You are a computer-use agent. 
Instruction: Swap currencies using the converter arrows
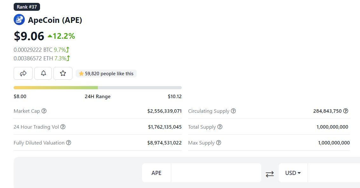pyautogui.click(x=270, y=174)
